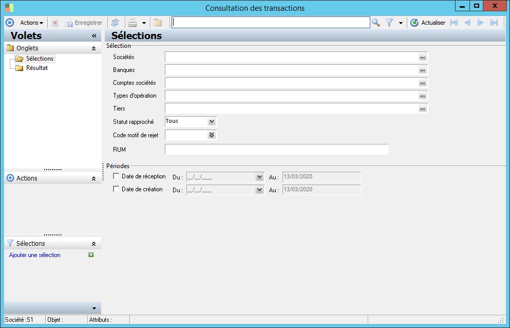The width and height of the screenshot is (510, 328).
Task: Open Types d'opération browse ellipsis button
Action: 423,96
